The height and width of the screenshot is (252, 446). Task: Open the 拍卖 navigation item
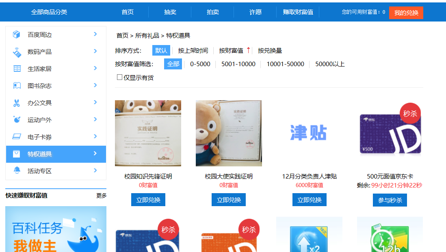click(213, 12)
